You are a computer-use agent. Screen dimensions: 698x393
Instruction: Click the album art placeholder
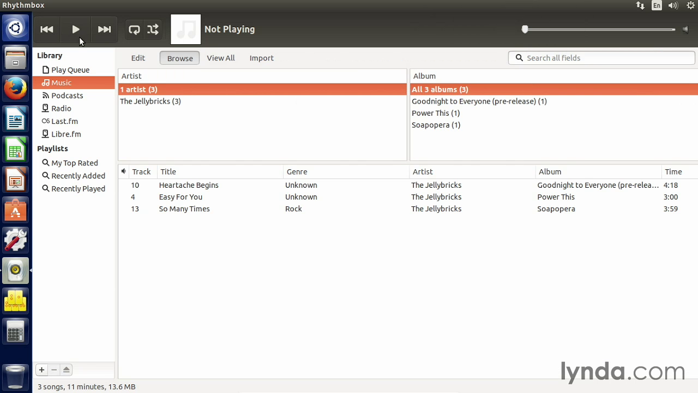click(185, 29)
